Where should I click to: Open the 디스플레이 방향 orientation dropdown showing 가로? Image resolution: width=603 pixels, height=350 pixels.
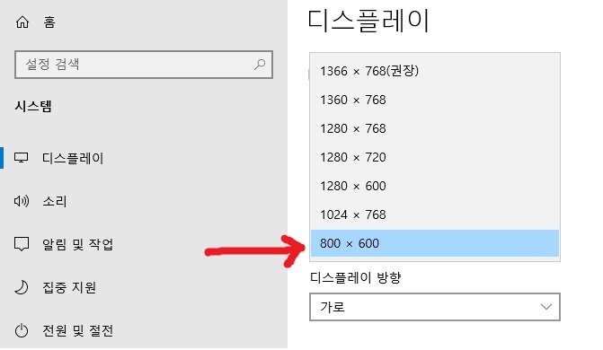[x=435, y=307]
